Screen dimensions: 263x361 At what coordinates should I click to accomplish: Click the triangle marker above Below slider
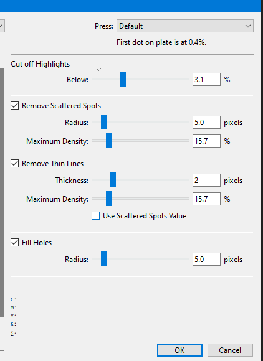[x=98, y=69]
